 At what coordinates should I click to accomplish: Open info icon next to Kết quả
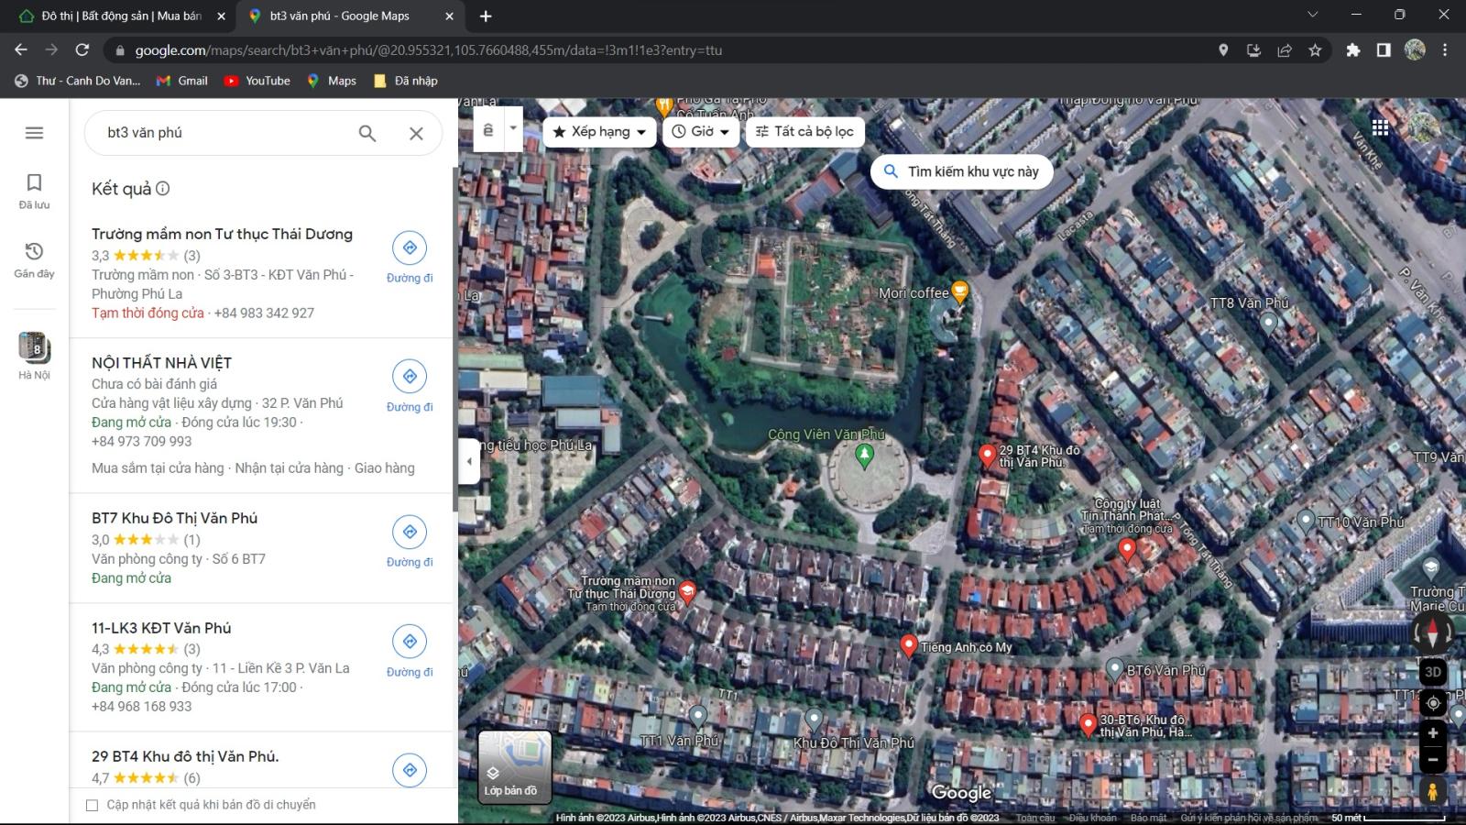(x=163, y=189)
